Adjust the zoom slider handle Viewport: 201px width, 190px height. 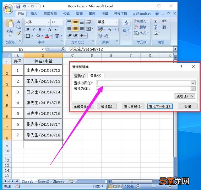tap(154, 187)
